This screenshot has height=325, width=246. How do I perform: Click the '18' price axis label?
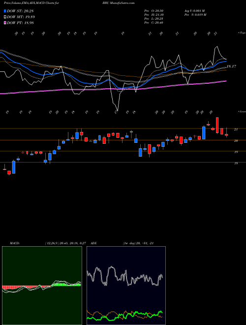click(x=236, y=163)
